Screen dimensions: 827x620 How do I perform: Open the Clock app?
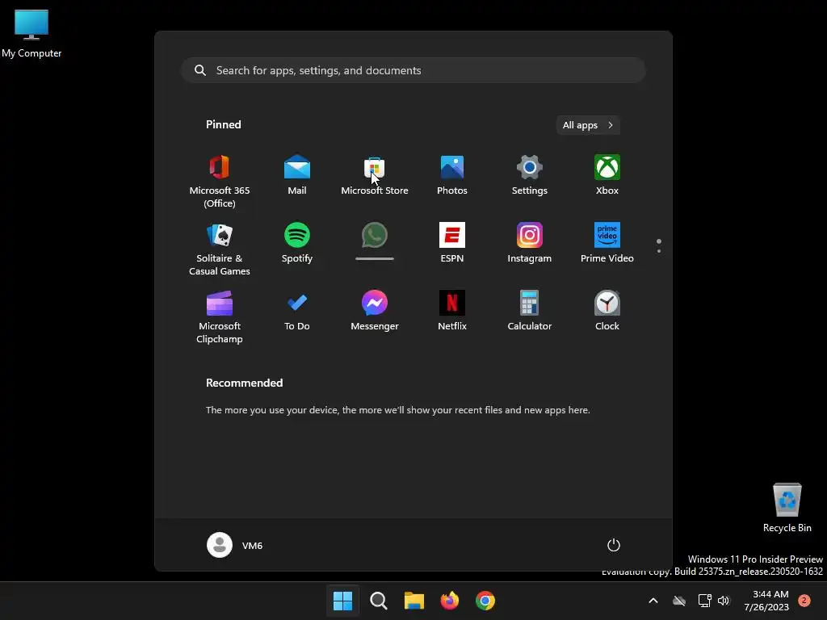[607, 311]
